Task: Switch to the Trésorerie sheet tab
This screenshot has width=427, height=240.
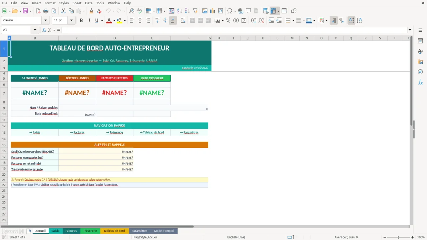Action: click(90, 231)
